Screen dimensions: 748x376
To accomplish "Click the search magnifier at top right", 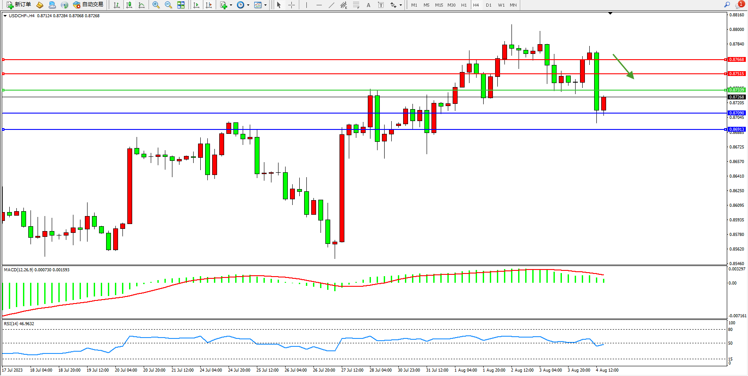I will coord(727,5).
